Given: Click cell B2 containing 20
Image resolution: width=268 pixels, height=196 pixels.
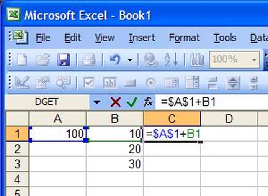Looking at the screenshot, I should (115, 149).
